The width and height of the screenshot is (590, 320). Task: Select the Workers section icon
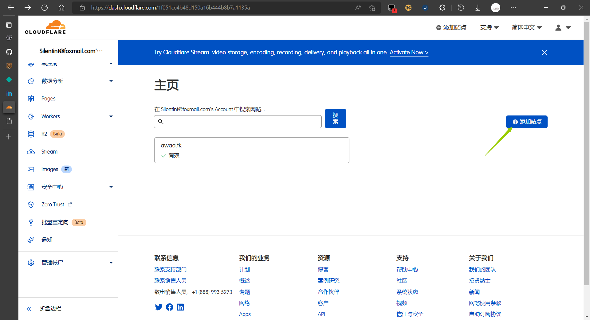tap(31, 116)
